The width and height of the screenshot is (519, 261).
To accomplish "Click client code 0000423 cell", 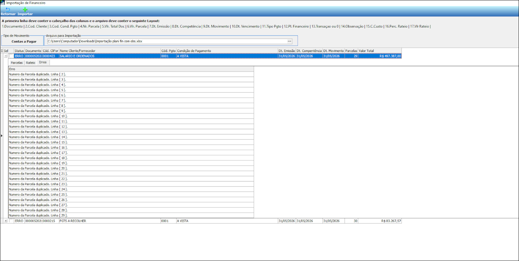I will click(x=51, y=56).
